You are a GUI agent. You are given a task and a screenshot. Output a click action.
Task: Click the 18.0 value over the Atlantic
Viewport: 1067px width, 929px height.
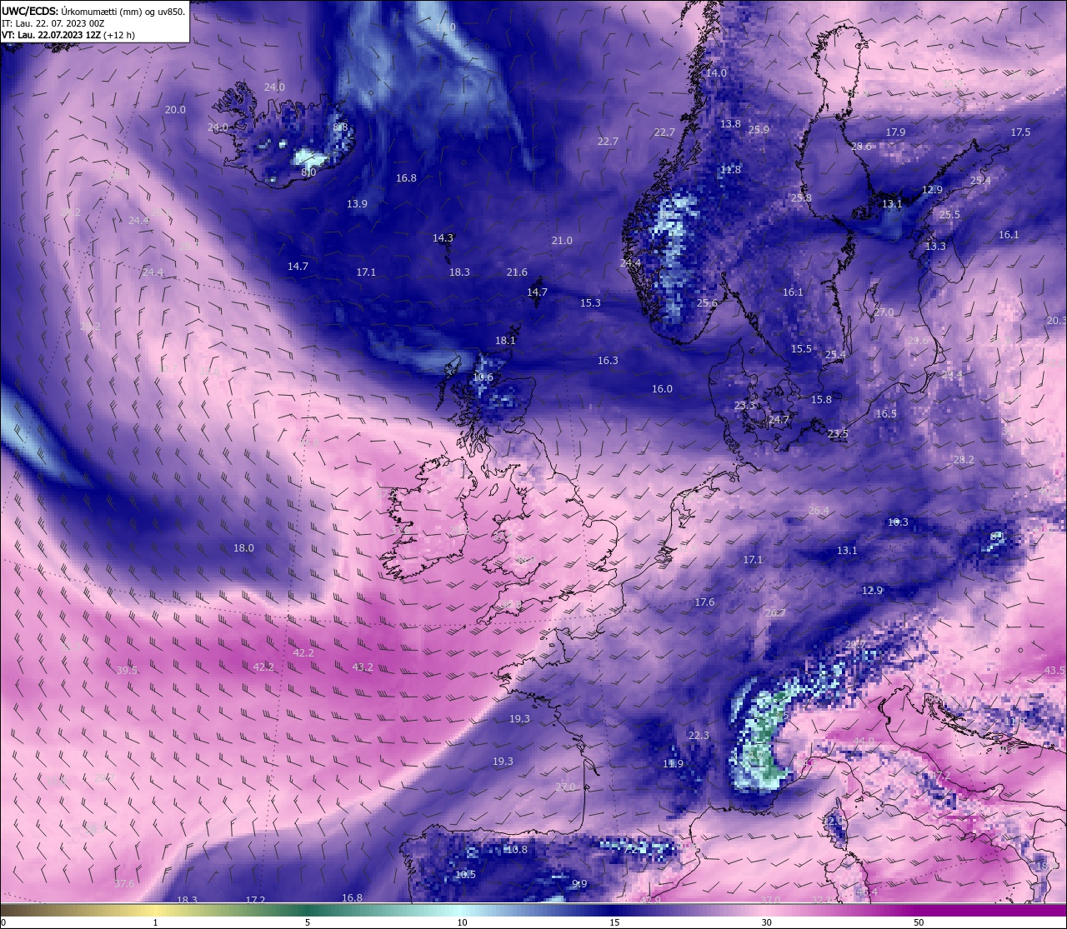(243, 548)
